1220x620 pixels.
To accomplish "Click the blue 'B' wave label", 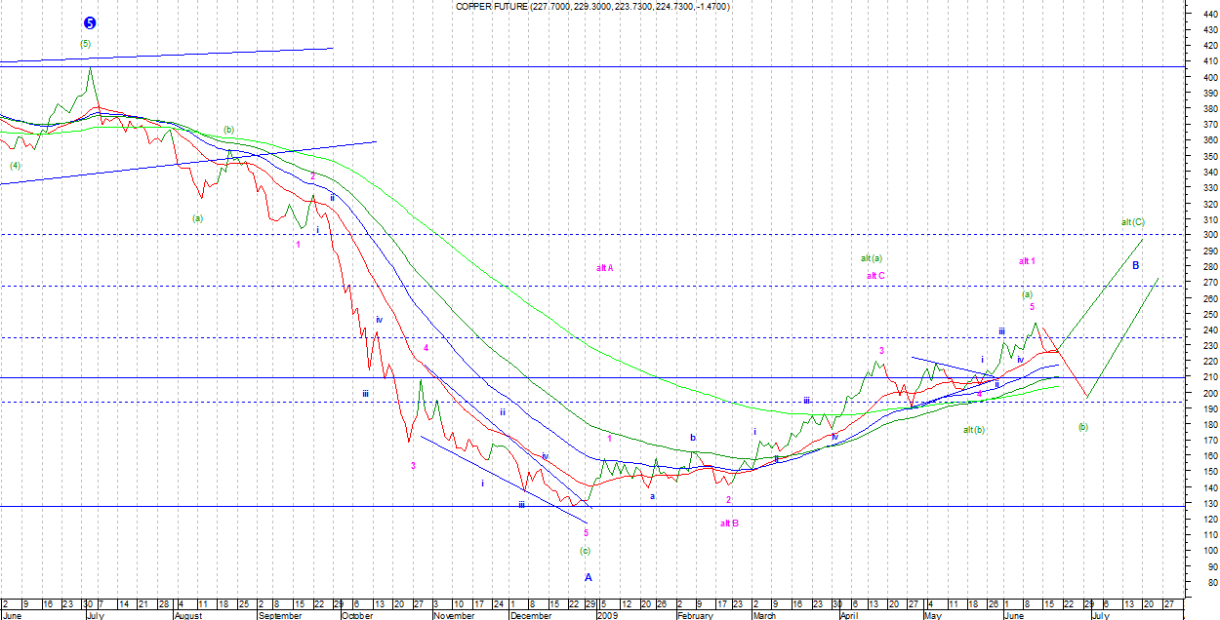I will 1136,265.
